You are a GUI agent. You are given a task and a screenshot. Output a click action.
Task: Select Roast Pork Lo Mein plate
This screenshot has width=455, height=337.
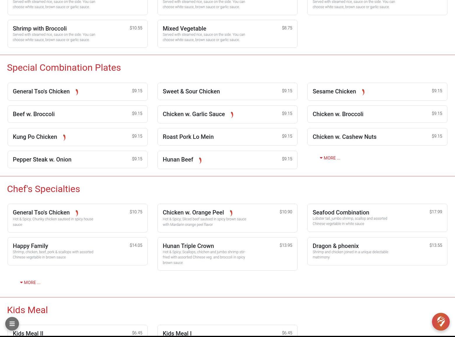coord(228,137)
